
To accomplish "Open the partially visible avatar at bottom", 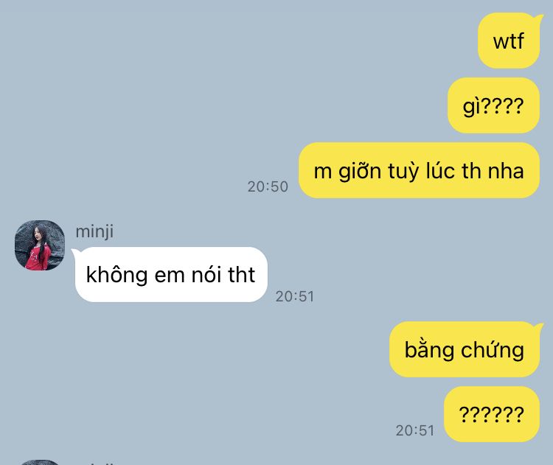I will pos(40,462).
